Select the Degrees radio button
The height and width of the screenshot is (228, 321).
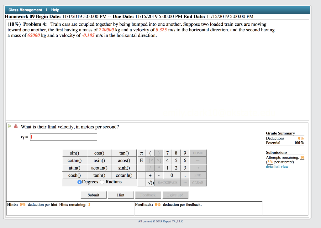click(80, 182)
